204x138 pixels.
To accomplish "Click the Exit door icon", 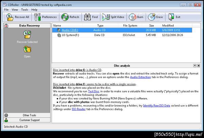I will [171, 17].
